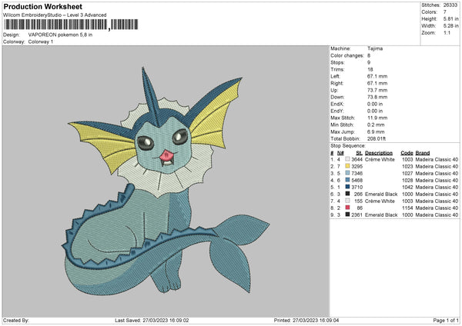Click 'Madeira Classic 40' brand in row 3
The width and height of the screenshot is (462, 326).
coord(437,173)
